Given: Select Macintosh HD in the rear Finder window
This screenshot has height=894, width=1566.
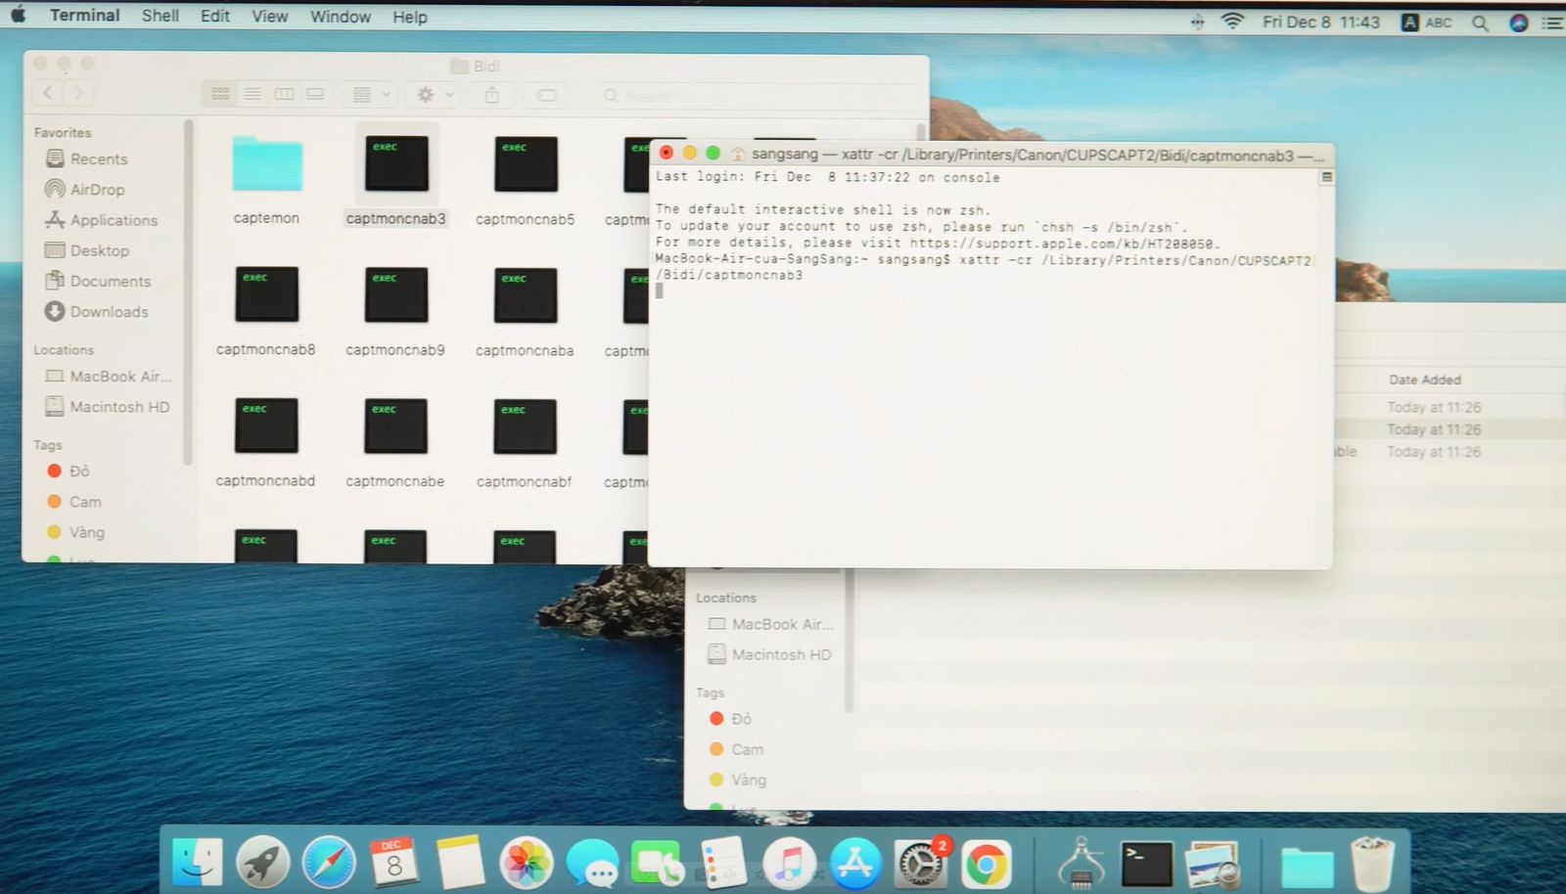Looking at the screenshot, I should (x=769, y=653).
